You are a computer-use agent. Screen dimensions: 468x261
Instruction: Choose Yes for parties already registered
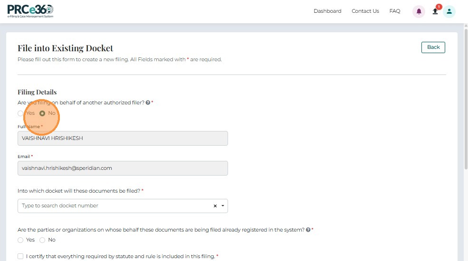click(20, 240)
